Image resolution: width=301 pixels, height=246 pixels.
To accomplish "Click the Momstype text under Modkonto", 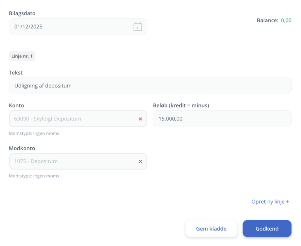I will [x=34, y=176].
